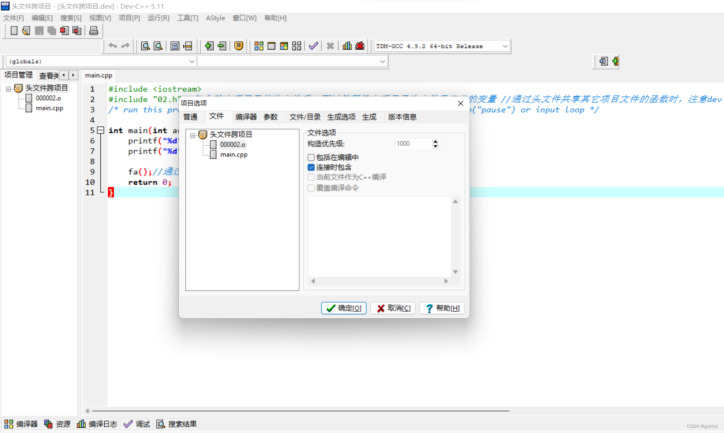Image resolution: width=724 pixels, height=433 pixels.
Task: Switch to the 编译器 tab in dialog
Action: point(246,116)
